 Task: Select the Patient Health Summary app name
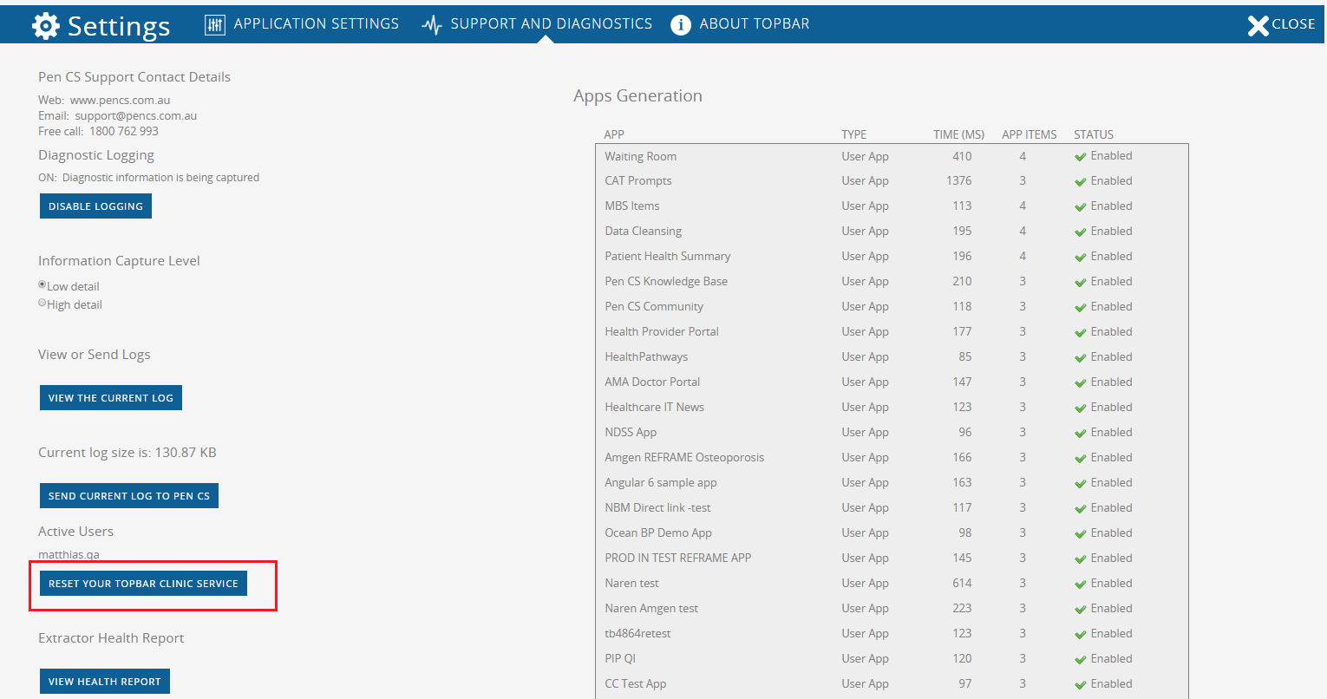click(x=667, y=256)
